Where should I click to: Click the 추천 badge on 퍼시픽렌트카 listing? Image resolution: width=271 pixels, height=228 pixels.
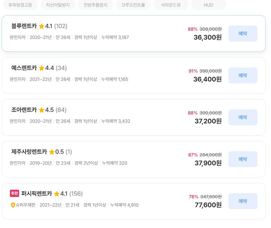click(14, 194)
